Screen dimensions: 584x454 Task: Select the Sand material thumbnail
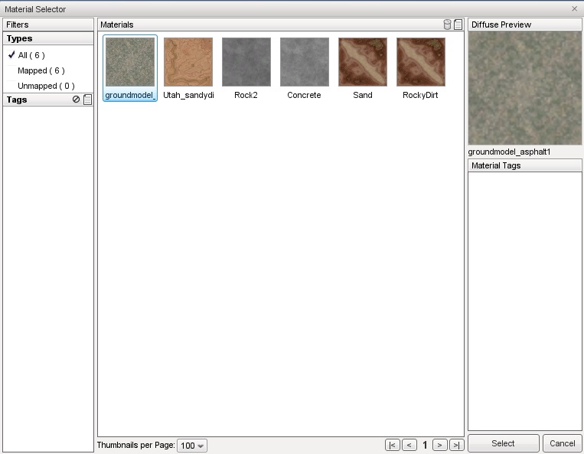pos(362,68)
